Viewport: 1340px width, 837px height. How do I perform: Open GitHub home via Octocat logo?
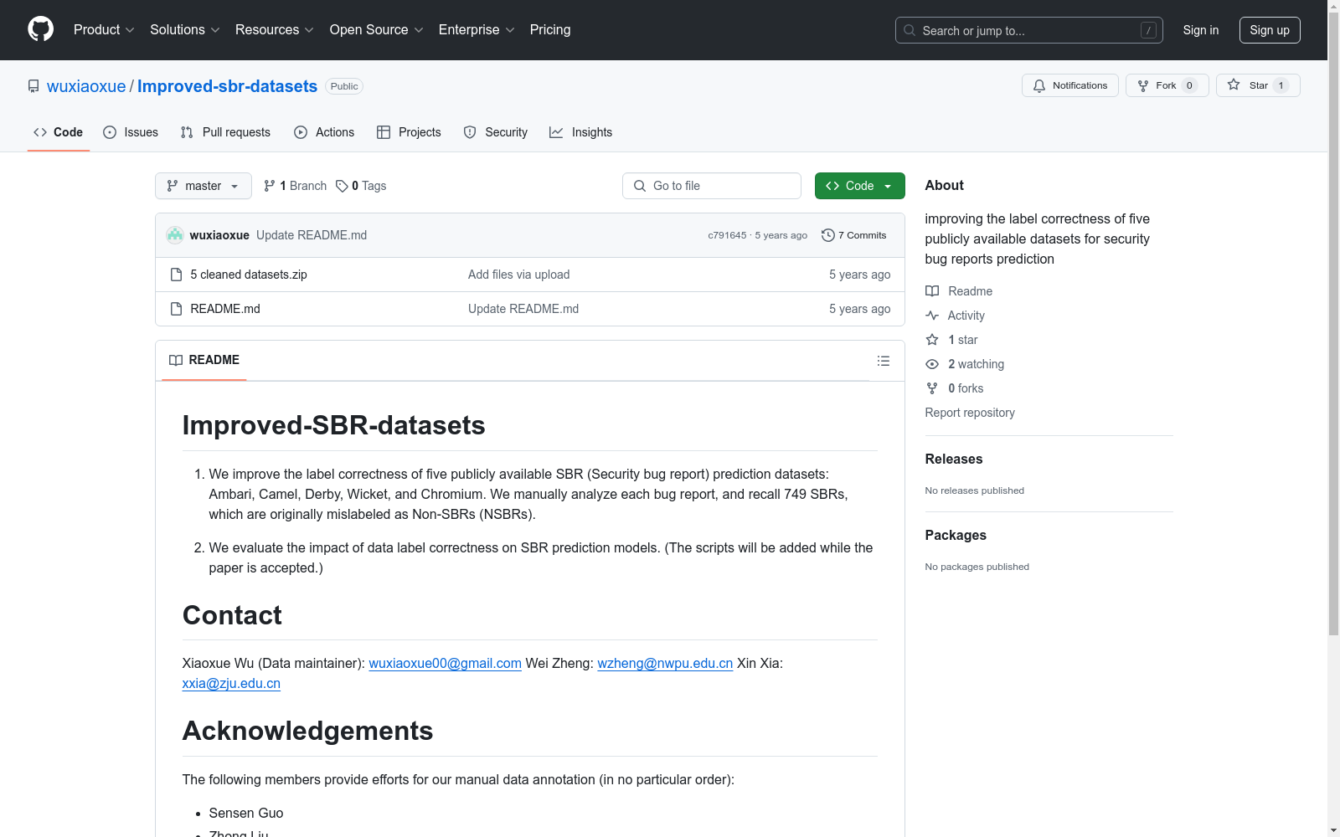coord(40,29)
